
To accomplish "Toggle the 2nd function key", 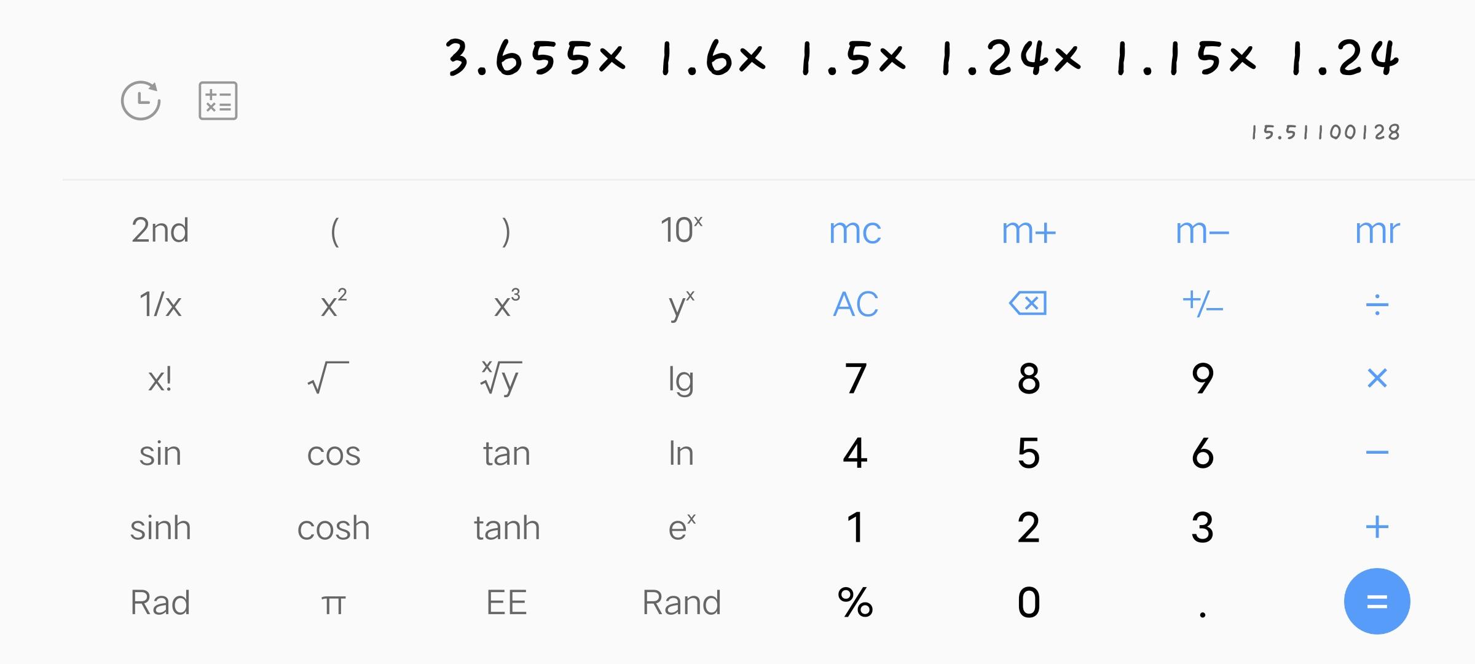I will (160, 231).
